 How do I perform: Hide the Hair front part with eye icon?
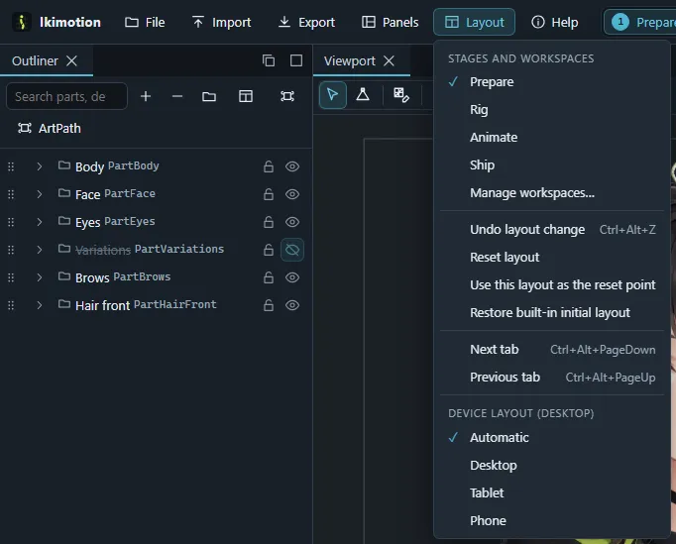click(x=292, y=305)
